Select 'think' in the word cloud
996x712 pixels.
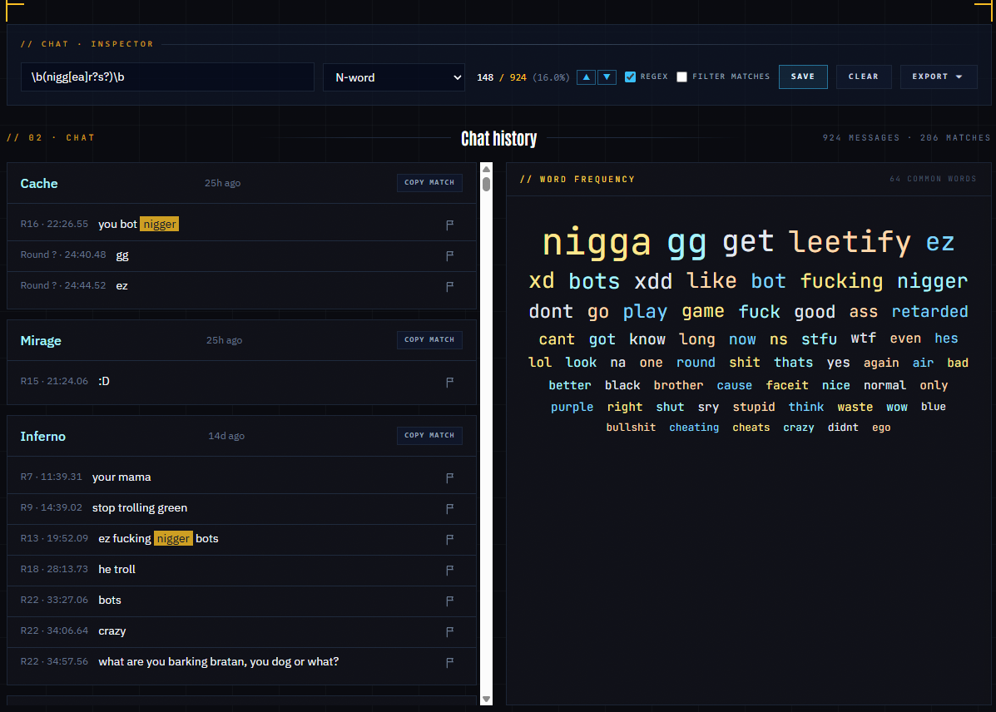(x=806, y=407)
